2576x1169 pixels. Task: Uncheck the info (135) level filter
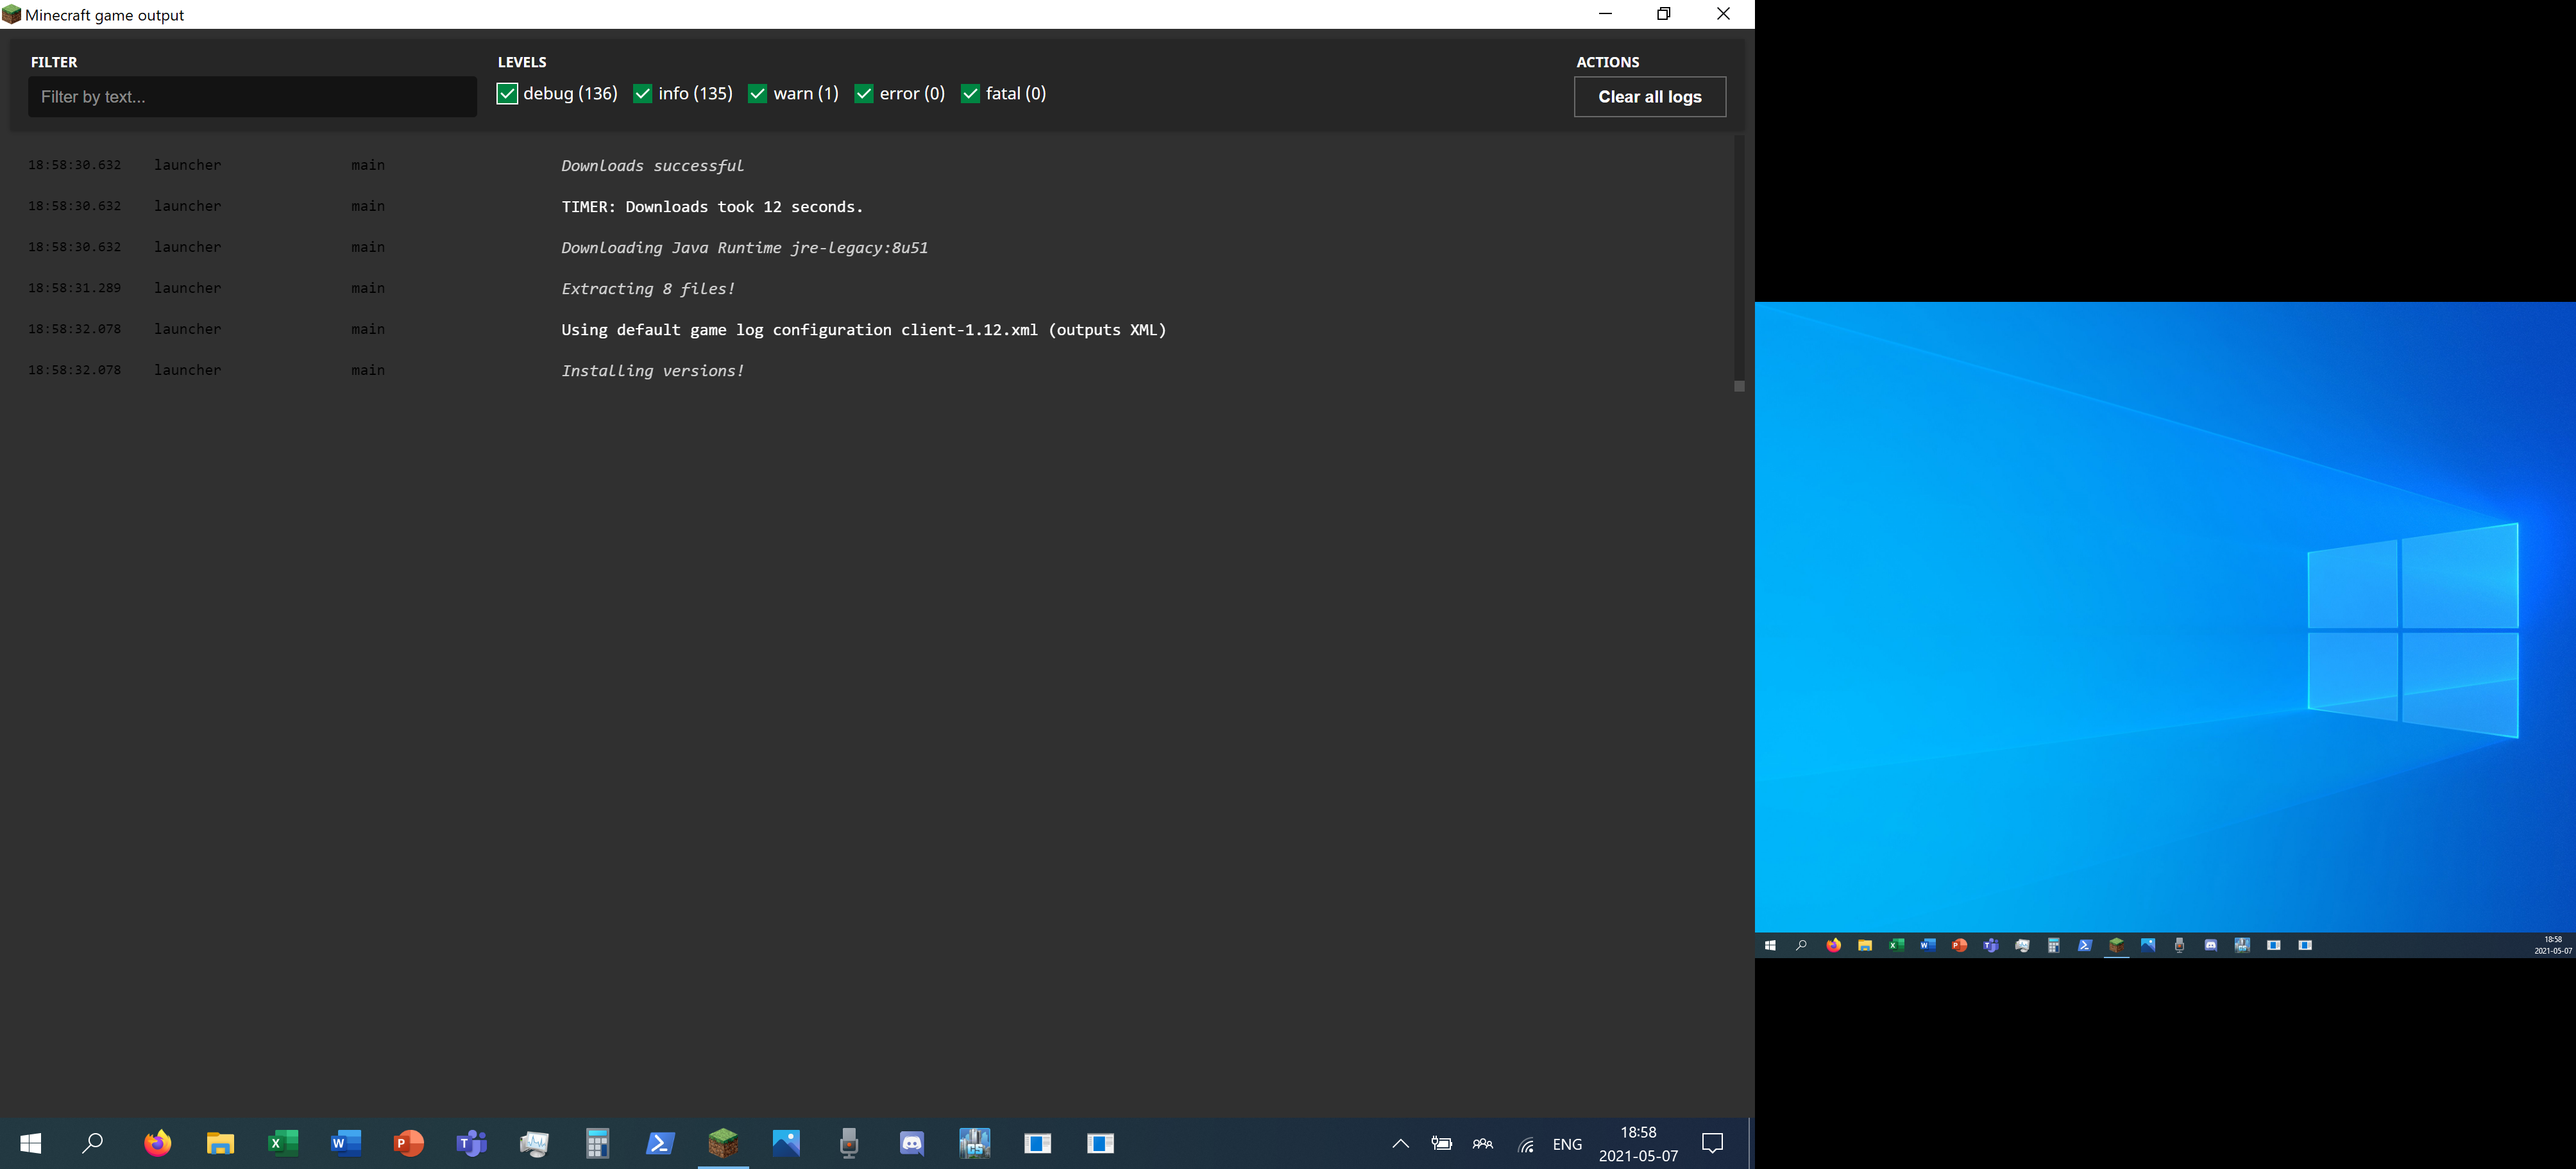(643, 94)
